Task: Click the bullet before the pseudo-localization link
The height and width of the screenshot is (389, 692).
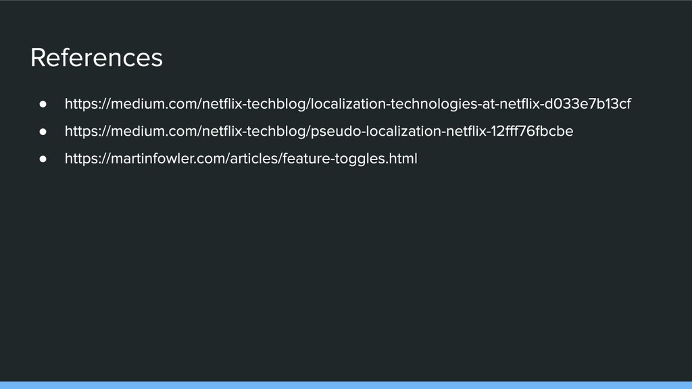Action: point(43,132)
